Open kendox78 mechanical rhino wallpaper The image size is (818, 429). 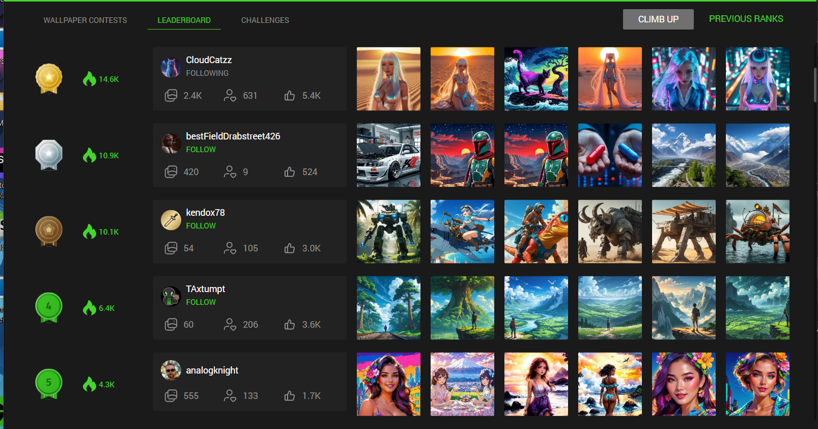point(610,232)
